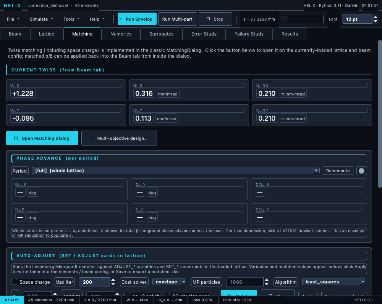Screen dimensions: 382x304
Task: Click the vertical scrollbar on the right
Action: pyautogui.click(x=380, y=114)
